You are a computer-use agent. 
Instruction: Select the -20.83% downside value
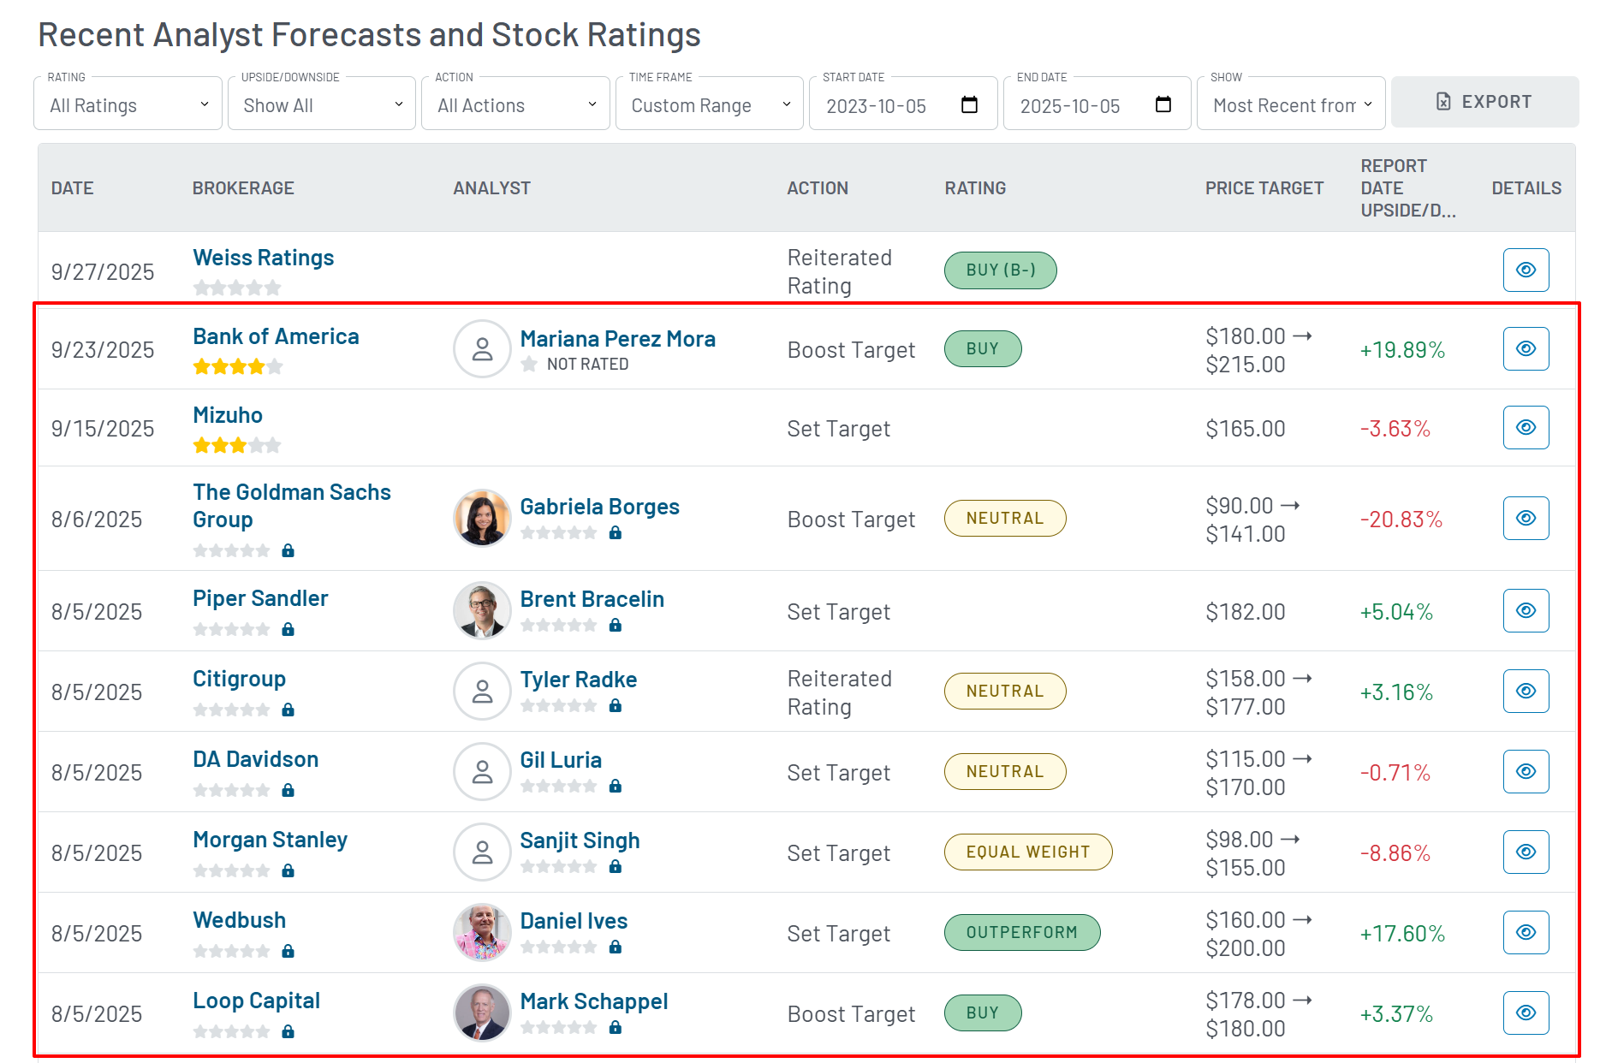[1401, 520]
